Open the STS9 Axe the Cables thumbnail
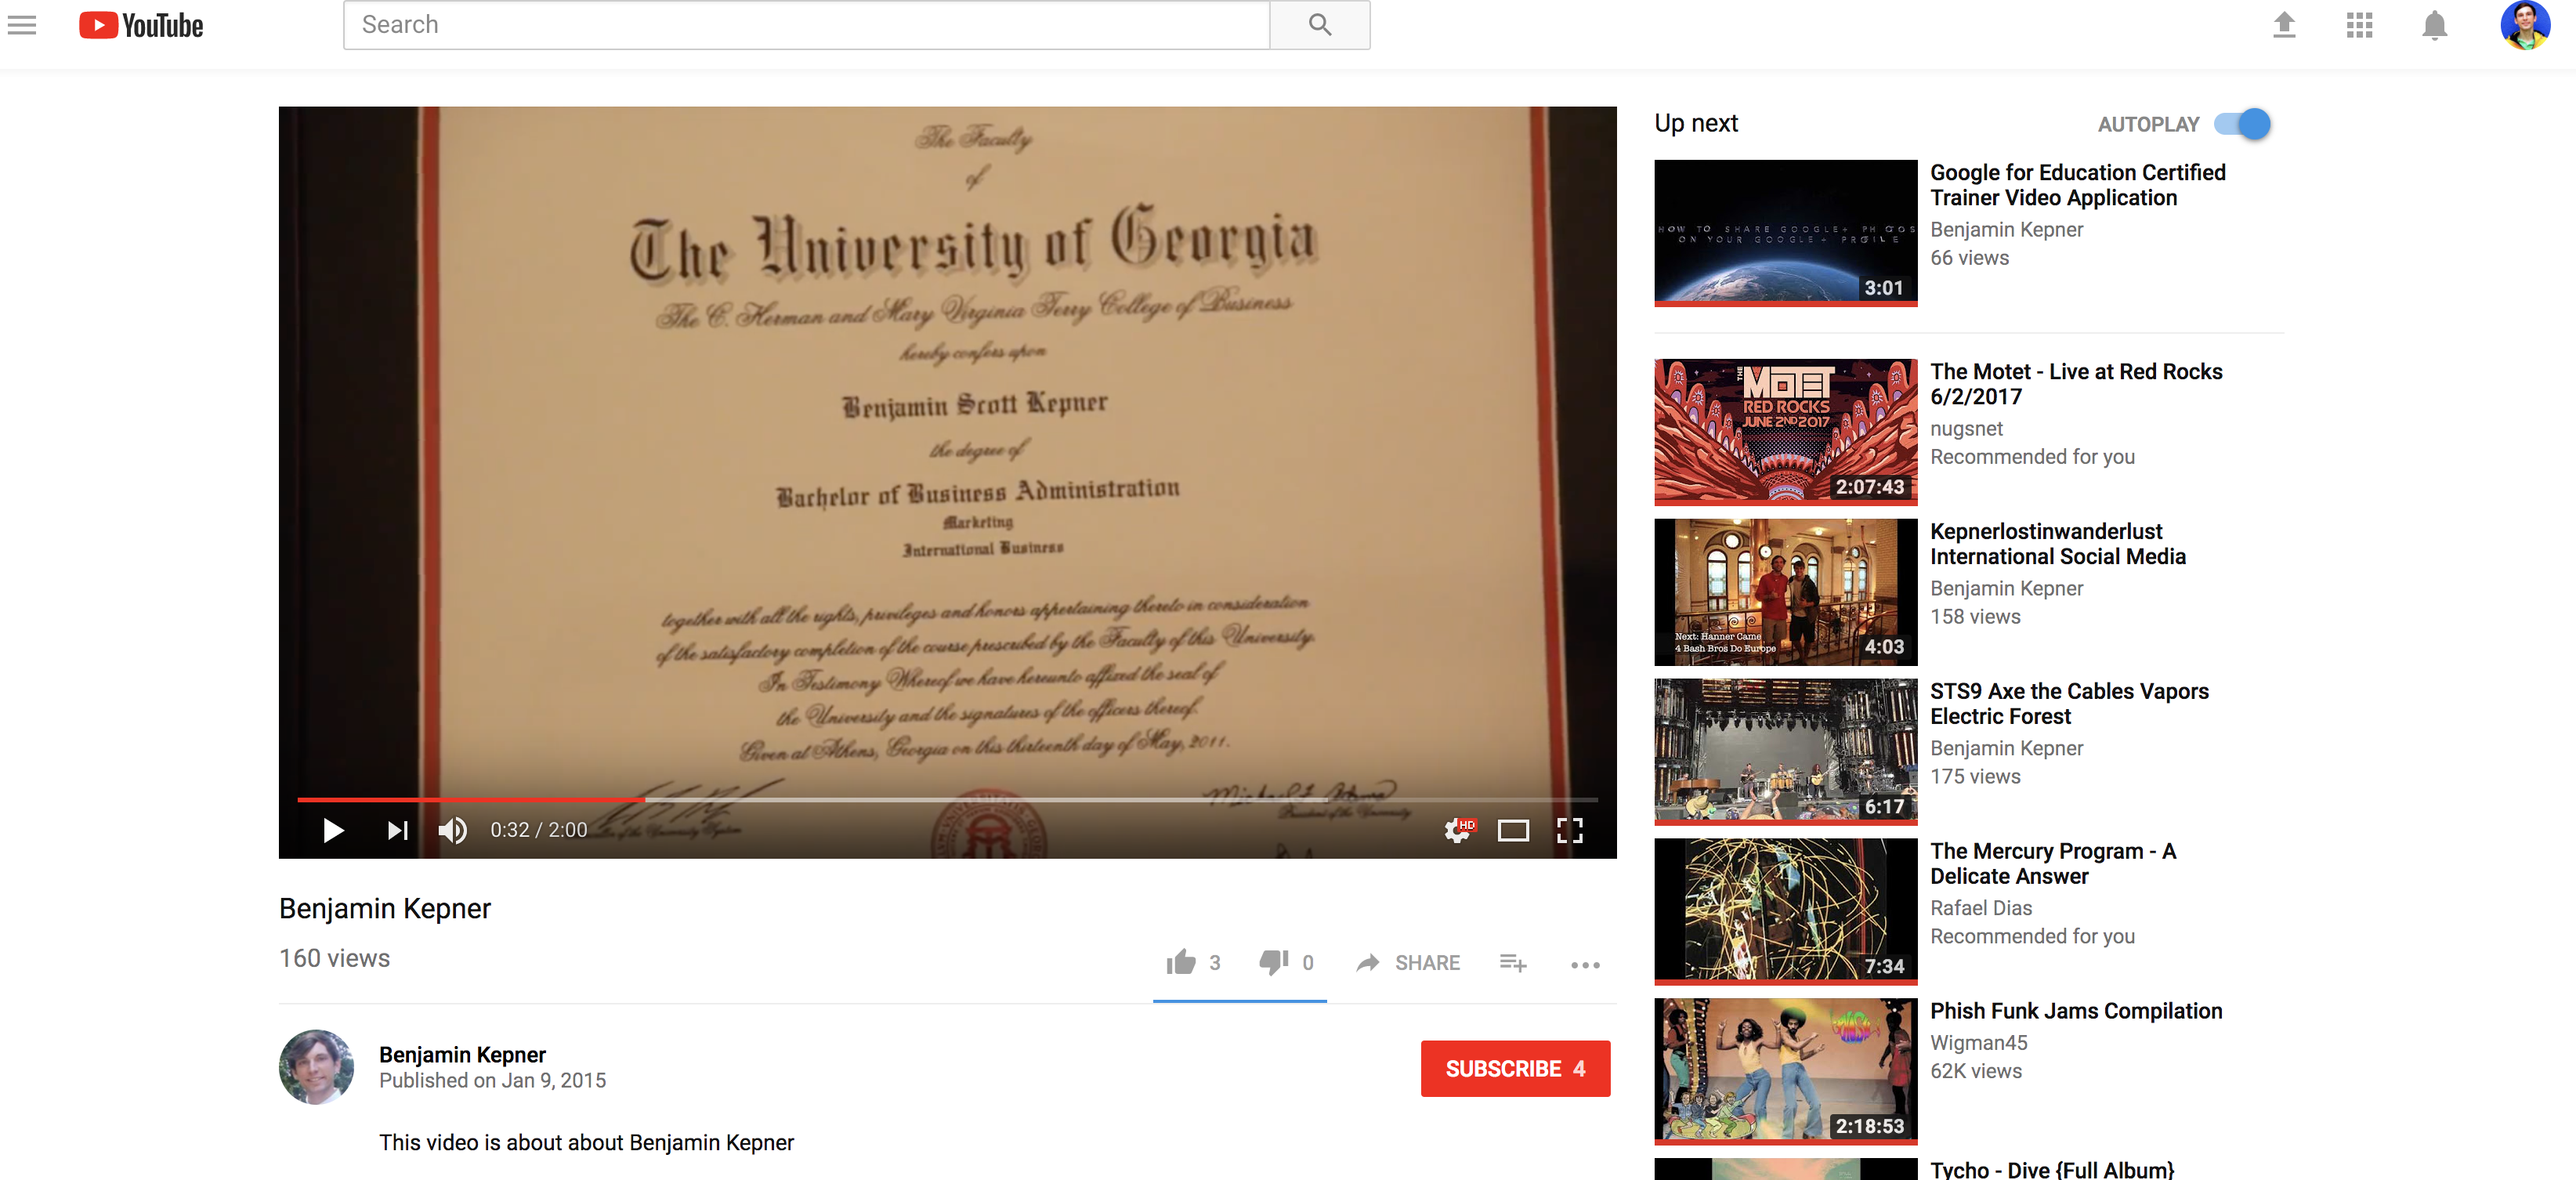Screen dimensions: 2576x1180 tap(1785, 752)
